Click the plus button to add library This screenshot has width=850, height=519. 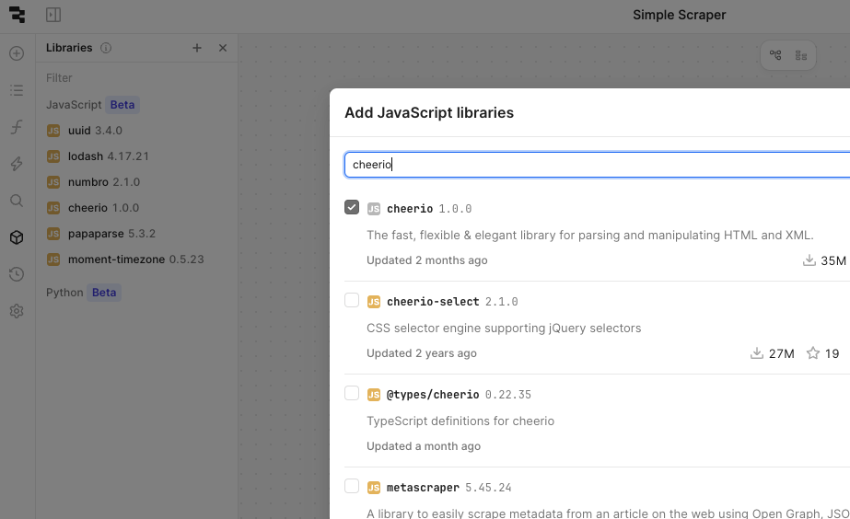coord(196,48)
